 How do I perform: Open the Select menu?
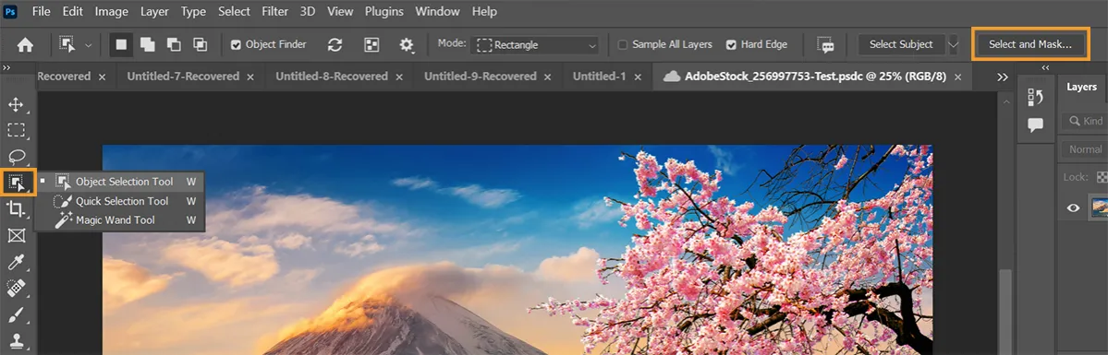tap(234, 11)
